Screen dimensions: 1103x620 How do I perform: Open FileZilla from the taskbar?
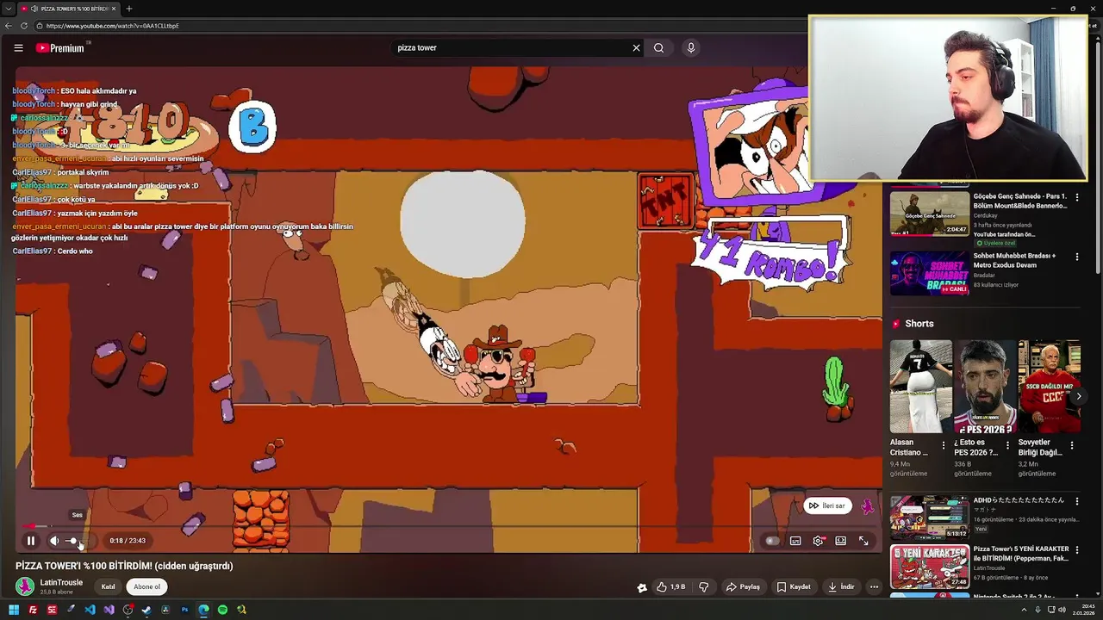click(33, 610)
